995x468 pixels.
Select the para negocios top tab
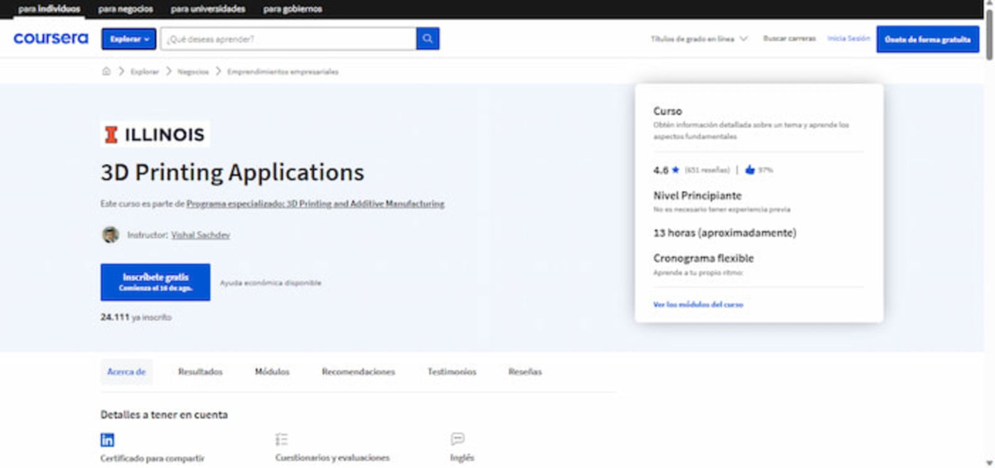pos(126,9)
